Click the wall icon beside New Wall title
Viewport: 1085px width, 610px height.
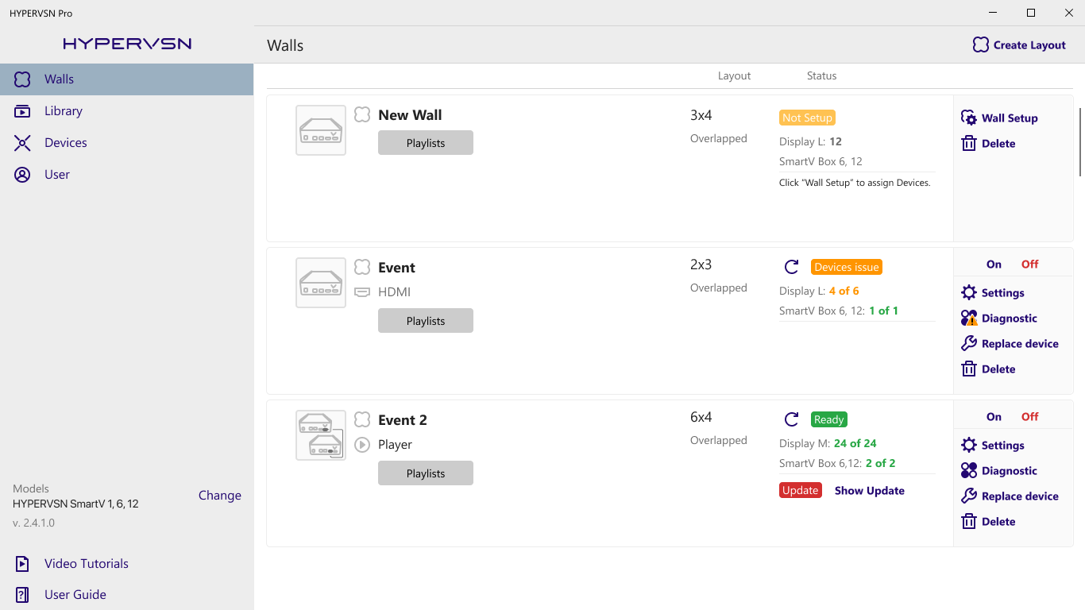(362, 115)
